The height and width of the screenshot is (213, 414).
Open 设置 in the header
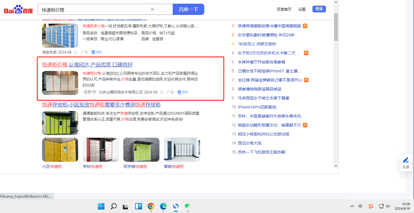302,9
